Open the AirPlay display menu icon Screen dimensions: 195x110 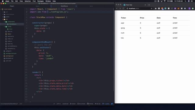point(161,1)
